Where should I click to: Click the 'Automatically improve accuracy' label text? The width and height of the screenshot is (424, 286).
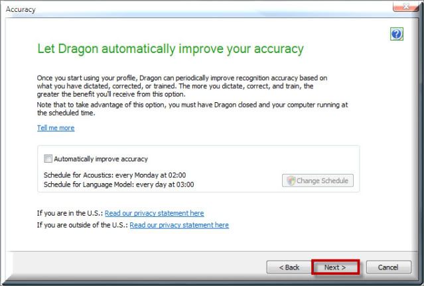point(101,159)
